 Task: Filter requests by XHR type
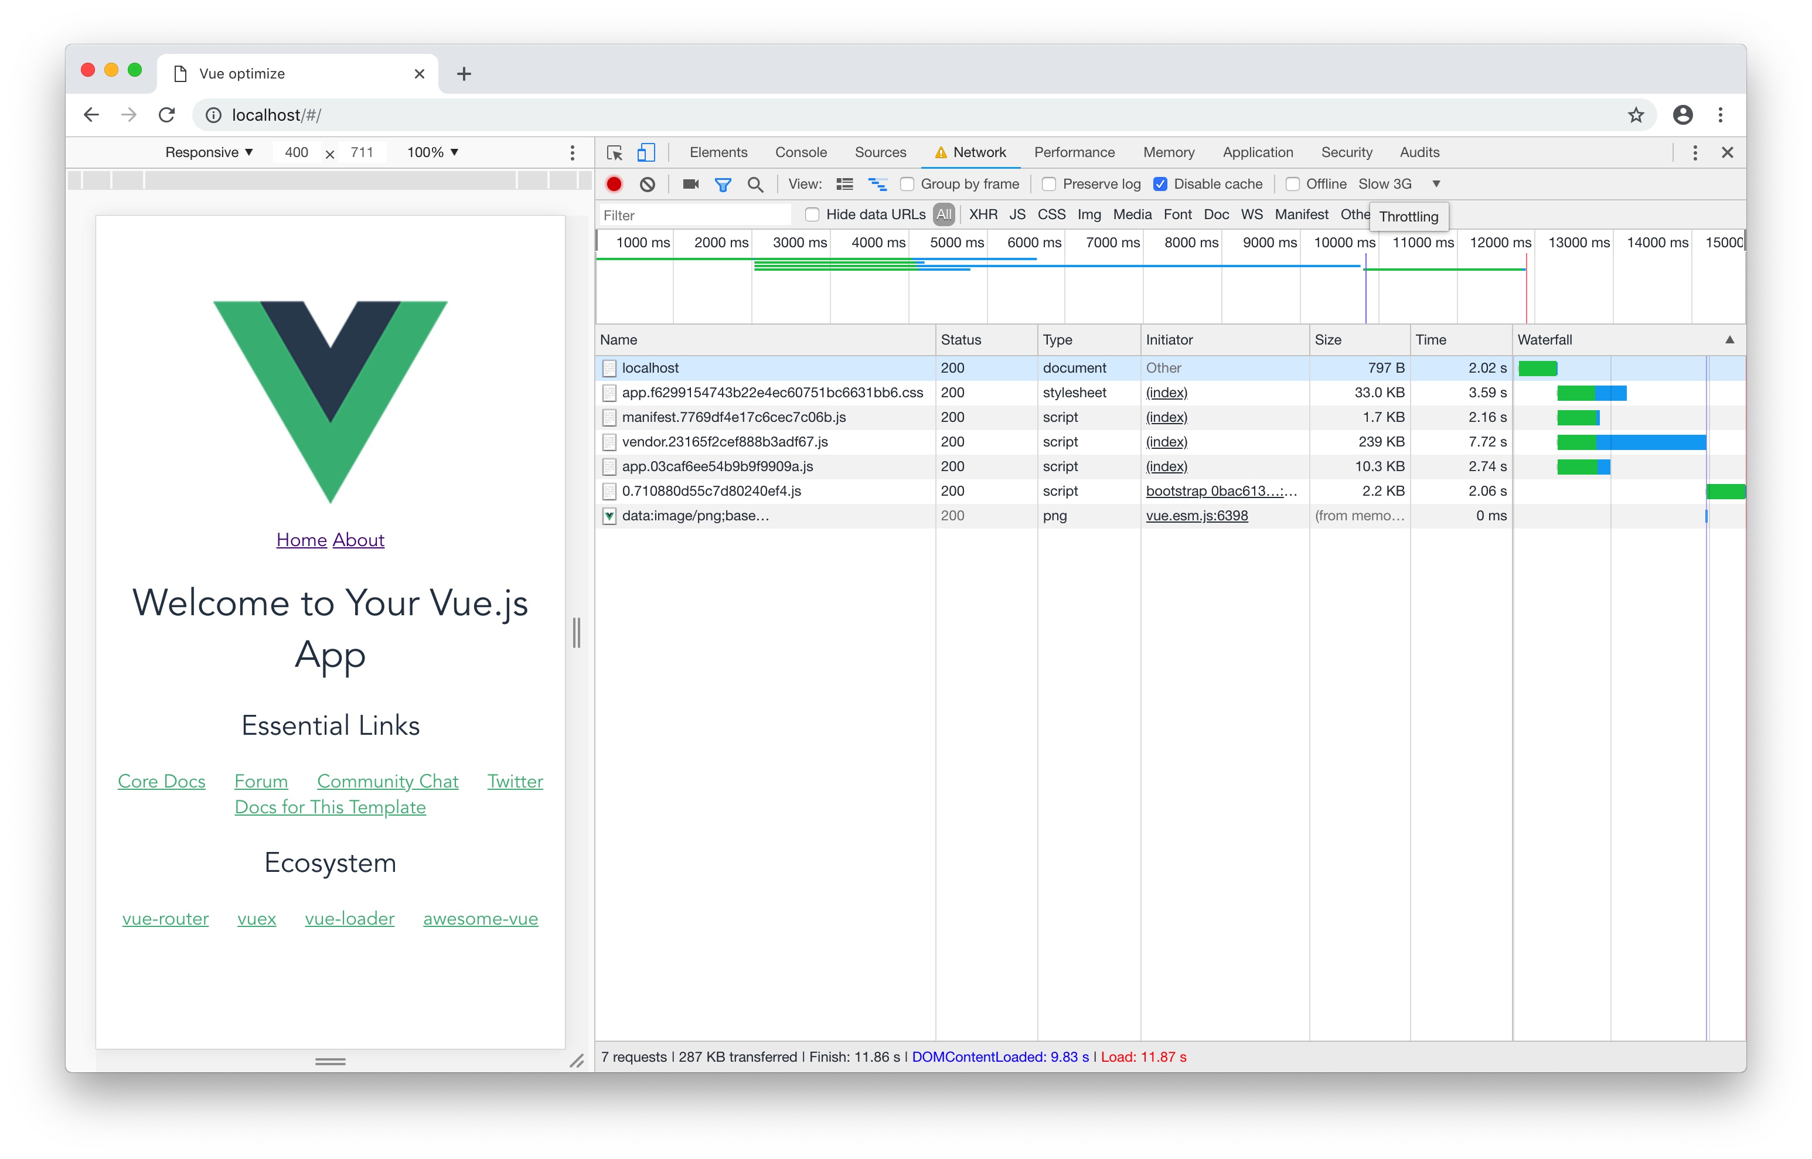983,215
